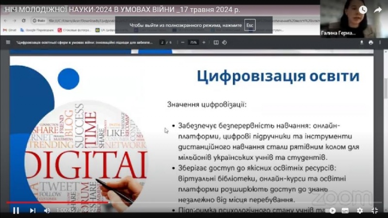This screenshot has width=388, height=218.
Task: Click the PDF page number field
Action: 162,42
